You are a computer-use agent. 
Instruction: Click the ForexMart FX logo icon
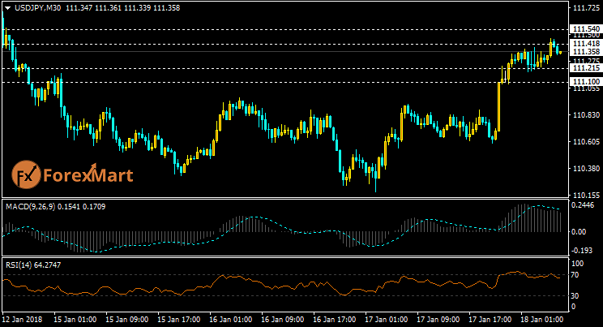pos(27,174)
